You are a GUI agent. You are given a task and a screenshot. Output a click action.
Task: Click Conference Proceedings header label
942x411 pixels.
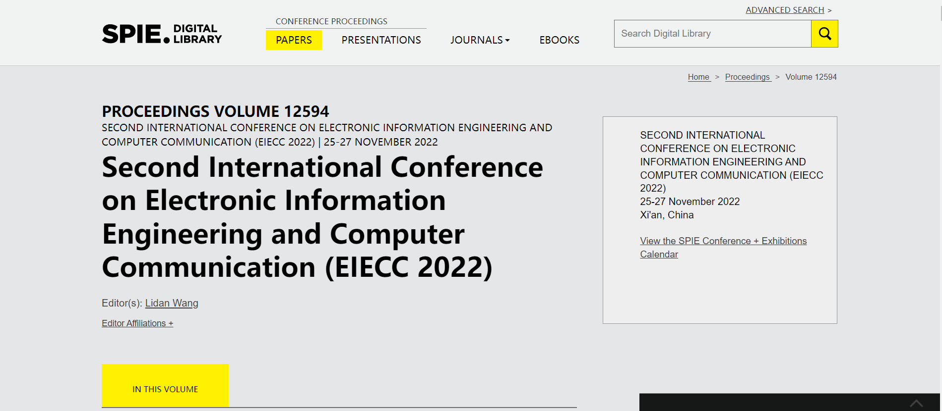coord(331,21)
